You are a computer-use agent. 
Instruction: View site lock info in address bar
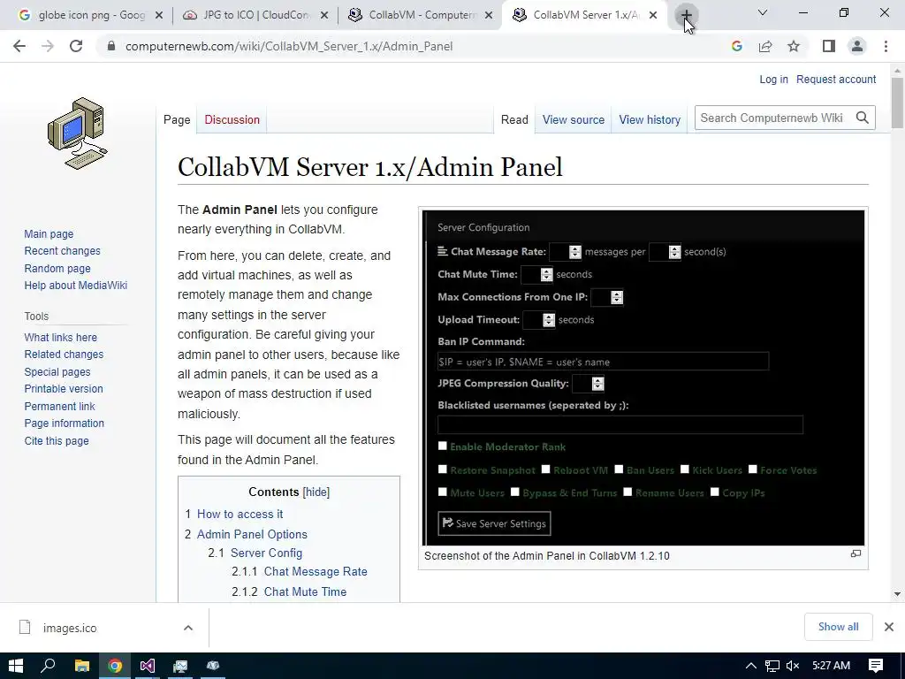click(111, 46)
